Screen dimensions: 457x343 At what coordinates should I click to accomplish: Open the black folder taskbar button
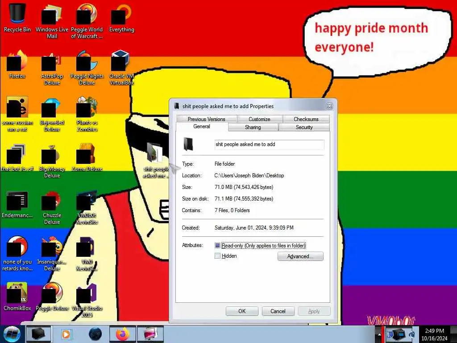[x=38, y=334]
